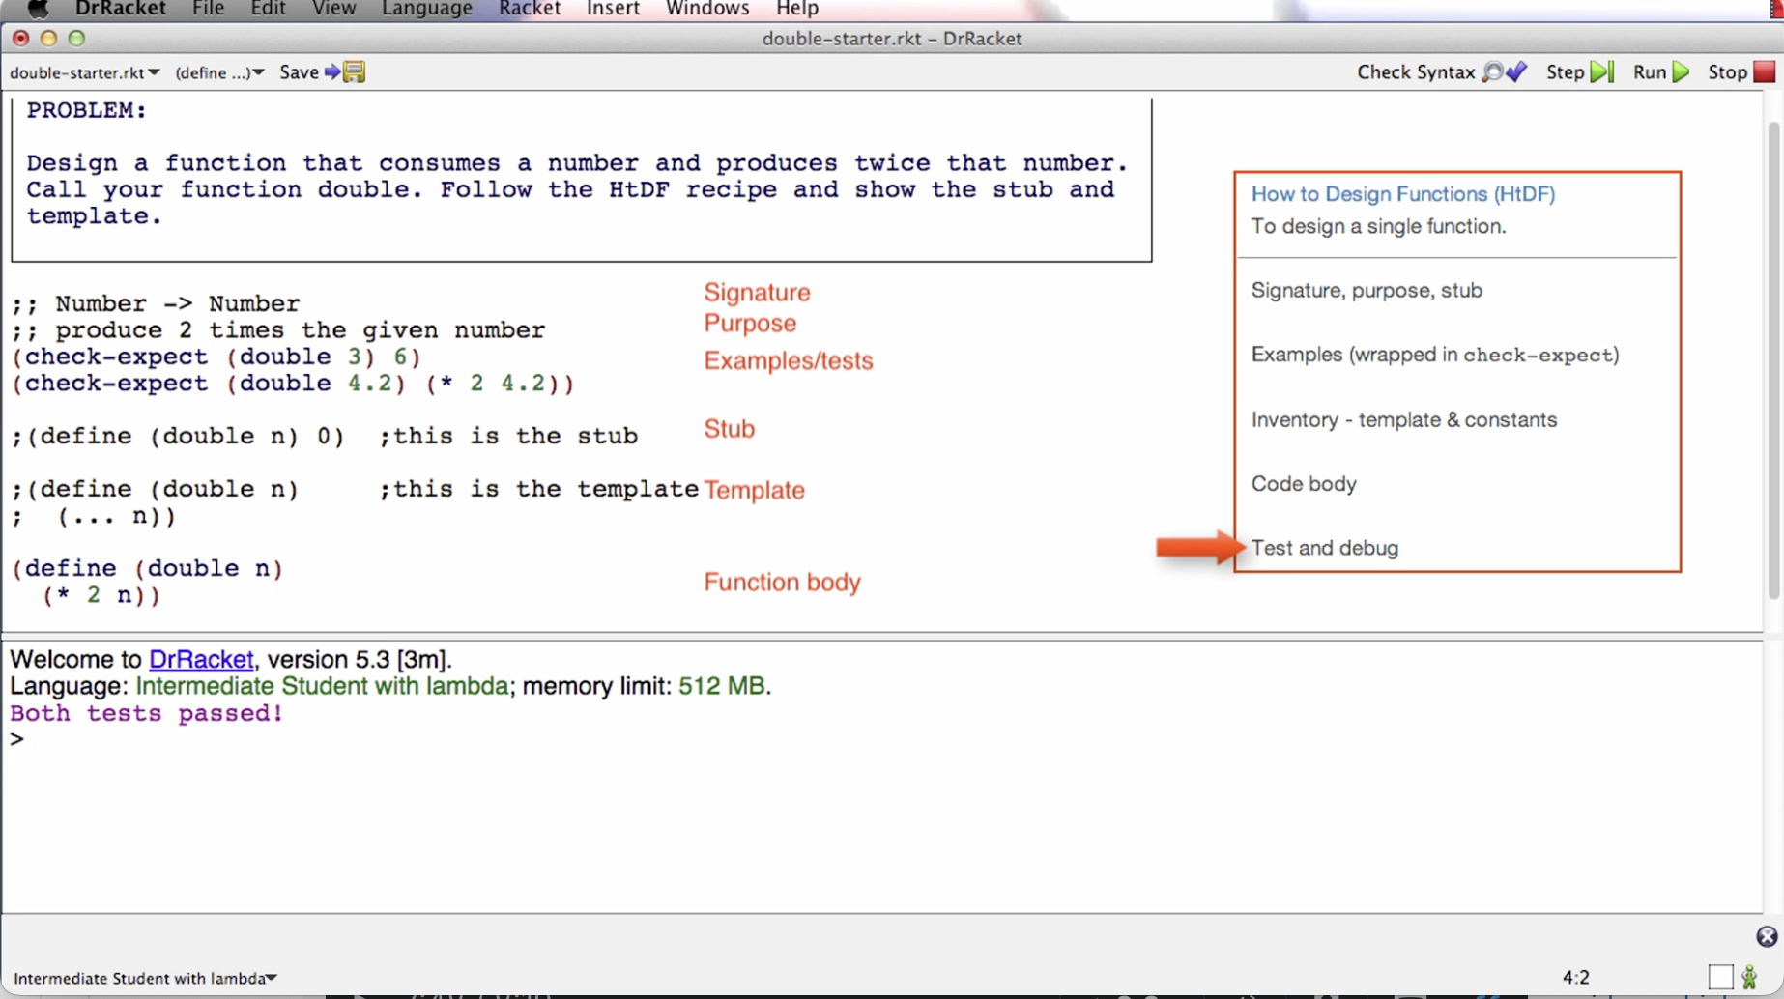Click the commented stub line ";(define (double n) 0)"

pyautogui.click(x=178, y=436)
